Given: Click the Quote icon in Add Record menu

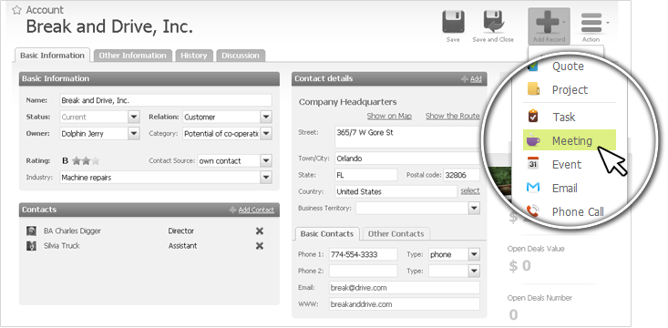Looking at the screenshot, I should coord(533,66).
